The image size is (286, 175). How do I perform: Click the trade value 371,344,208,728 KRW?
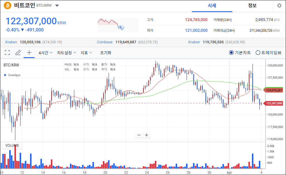(x=264, y=31)
